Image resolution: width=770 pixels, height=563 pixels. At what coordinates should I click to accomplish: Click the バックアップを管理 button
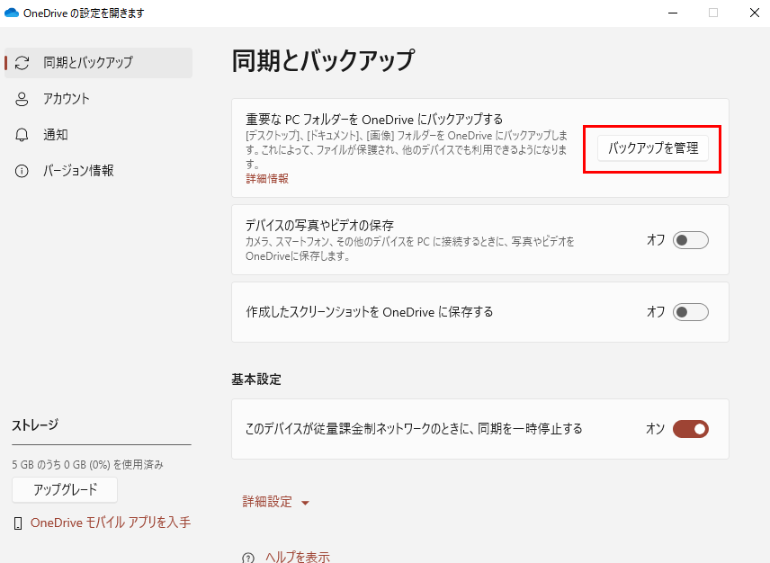[x=653, y=148]
